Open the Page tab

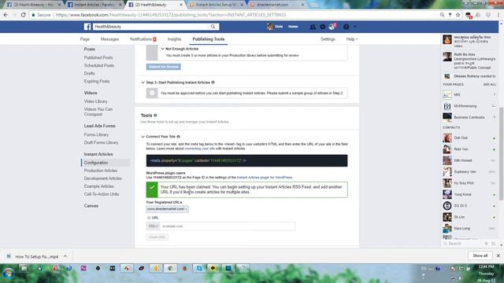[85, 39]
